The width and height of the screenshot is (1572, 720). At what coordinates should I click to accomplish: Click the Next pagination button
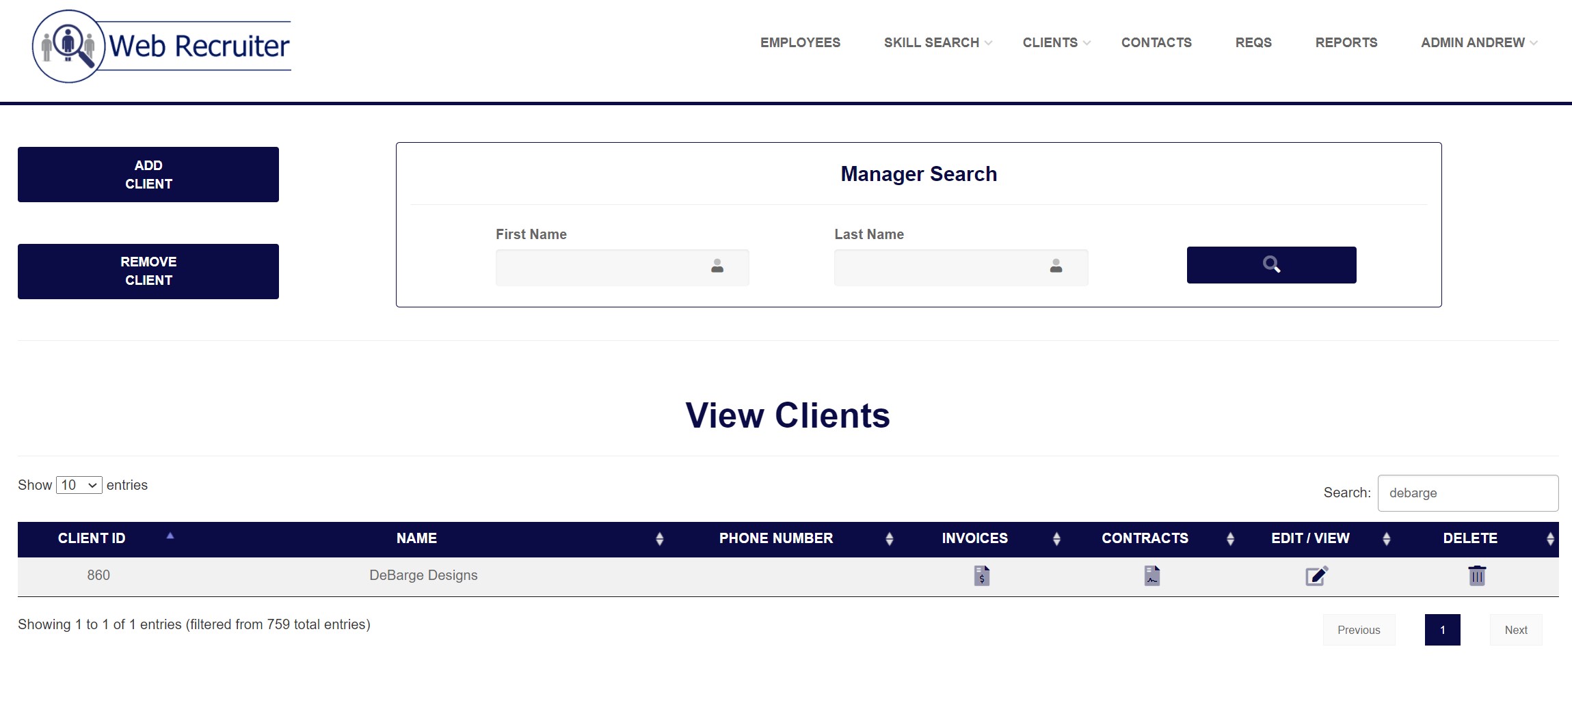click(1515, 630)
